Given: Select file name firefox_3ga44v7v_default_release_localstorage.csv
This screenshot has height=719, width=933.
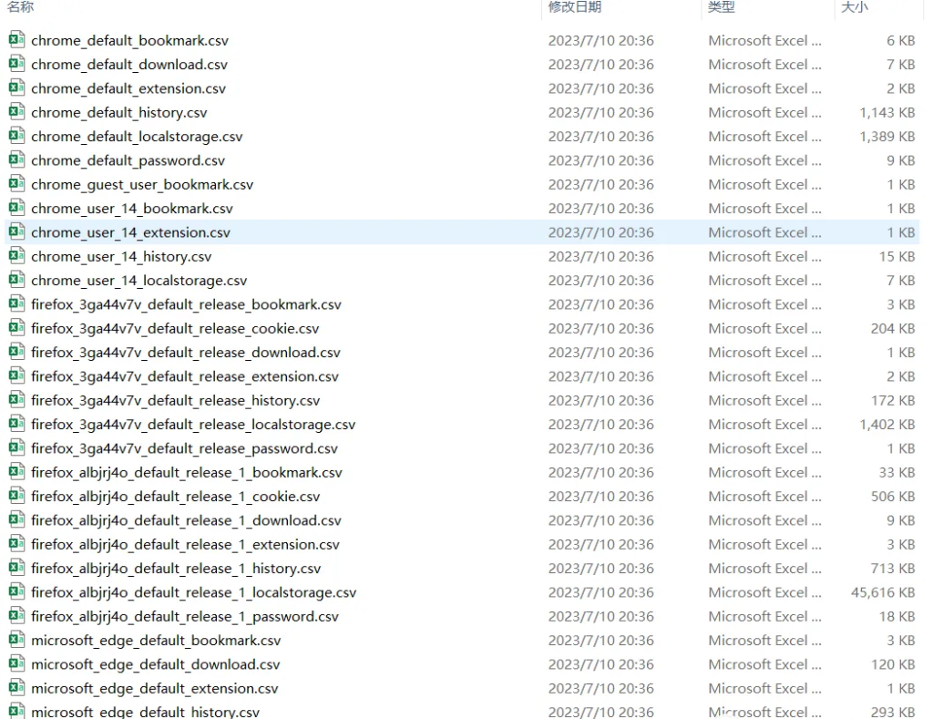Looking at the screenshot, I should point(193,425).
